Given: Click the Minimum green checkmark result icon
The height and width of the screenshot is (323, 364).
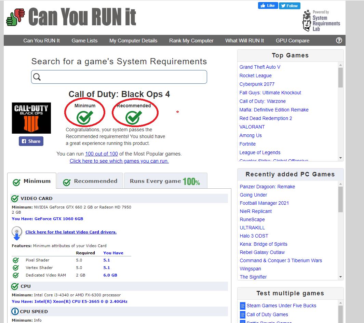Looking at the screenshot, I should tap(85, 117).
